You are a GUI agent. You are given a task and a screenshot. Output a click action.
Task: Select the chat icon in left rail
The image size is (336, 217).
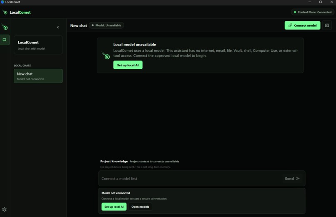point(5,40)
